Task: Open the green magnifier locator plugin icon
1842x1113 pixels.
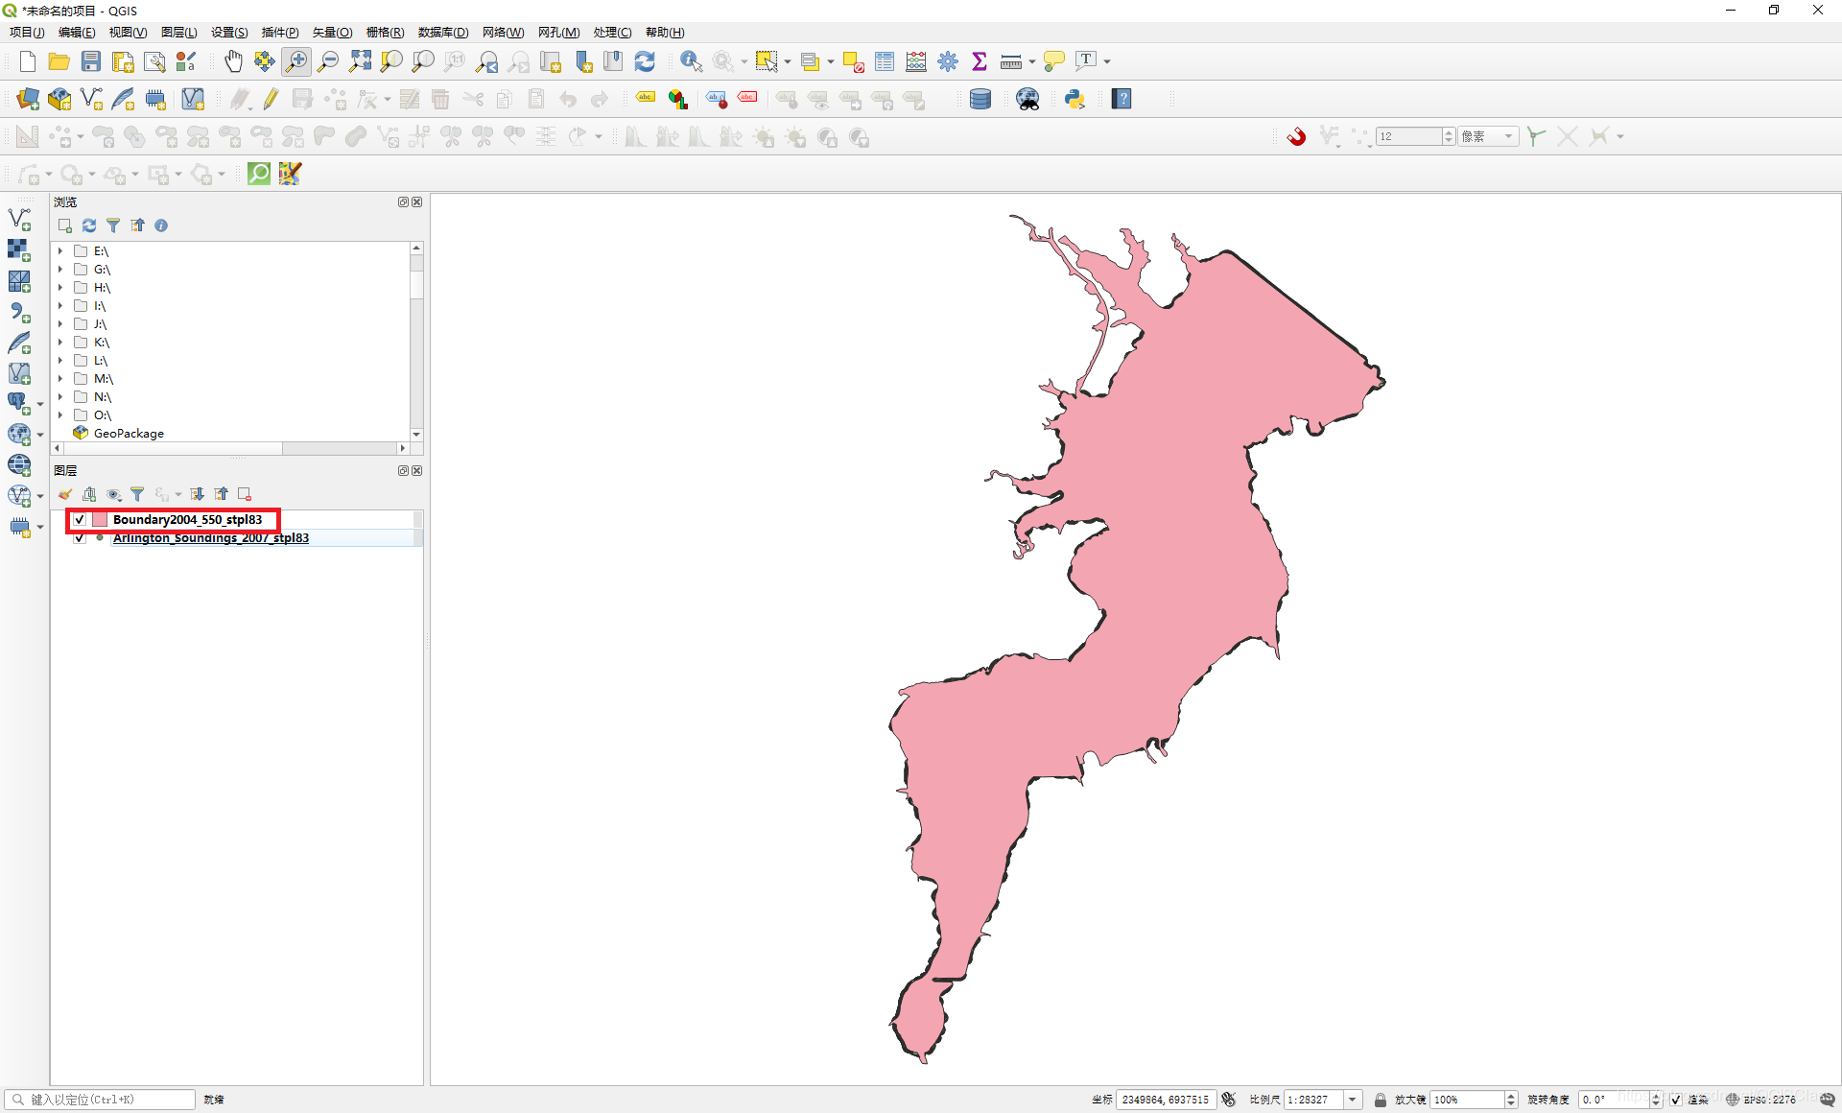Action: (x=259, y=174)
